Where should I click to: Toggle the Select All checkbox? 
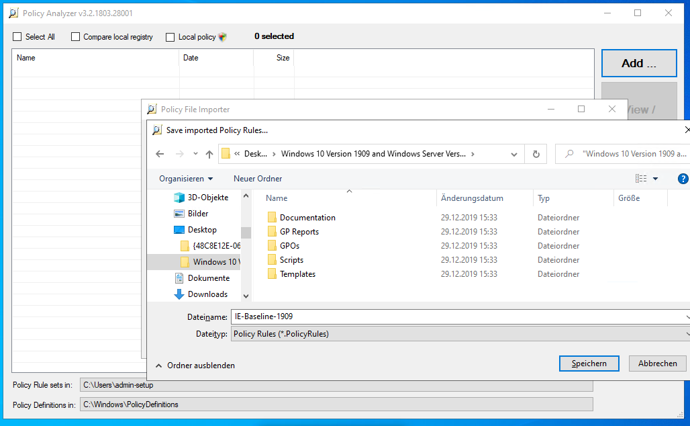click(17, 37)
